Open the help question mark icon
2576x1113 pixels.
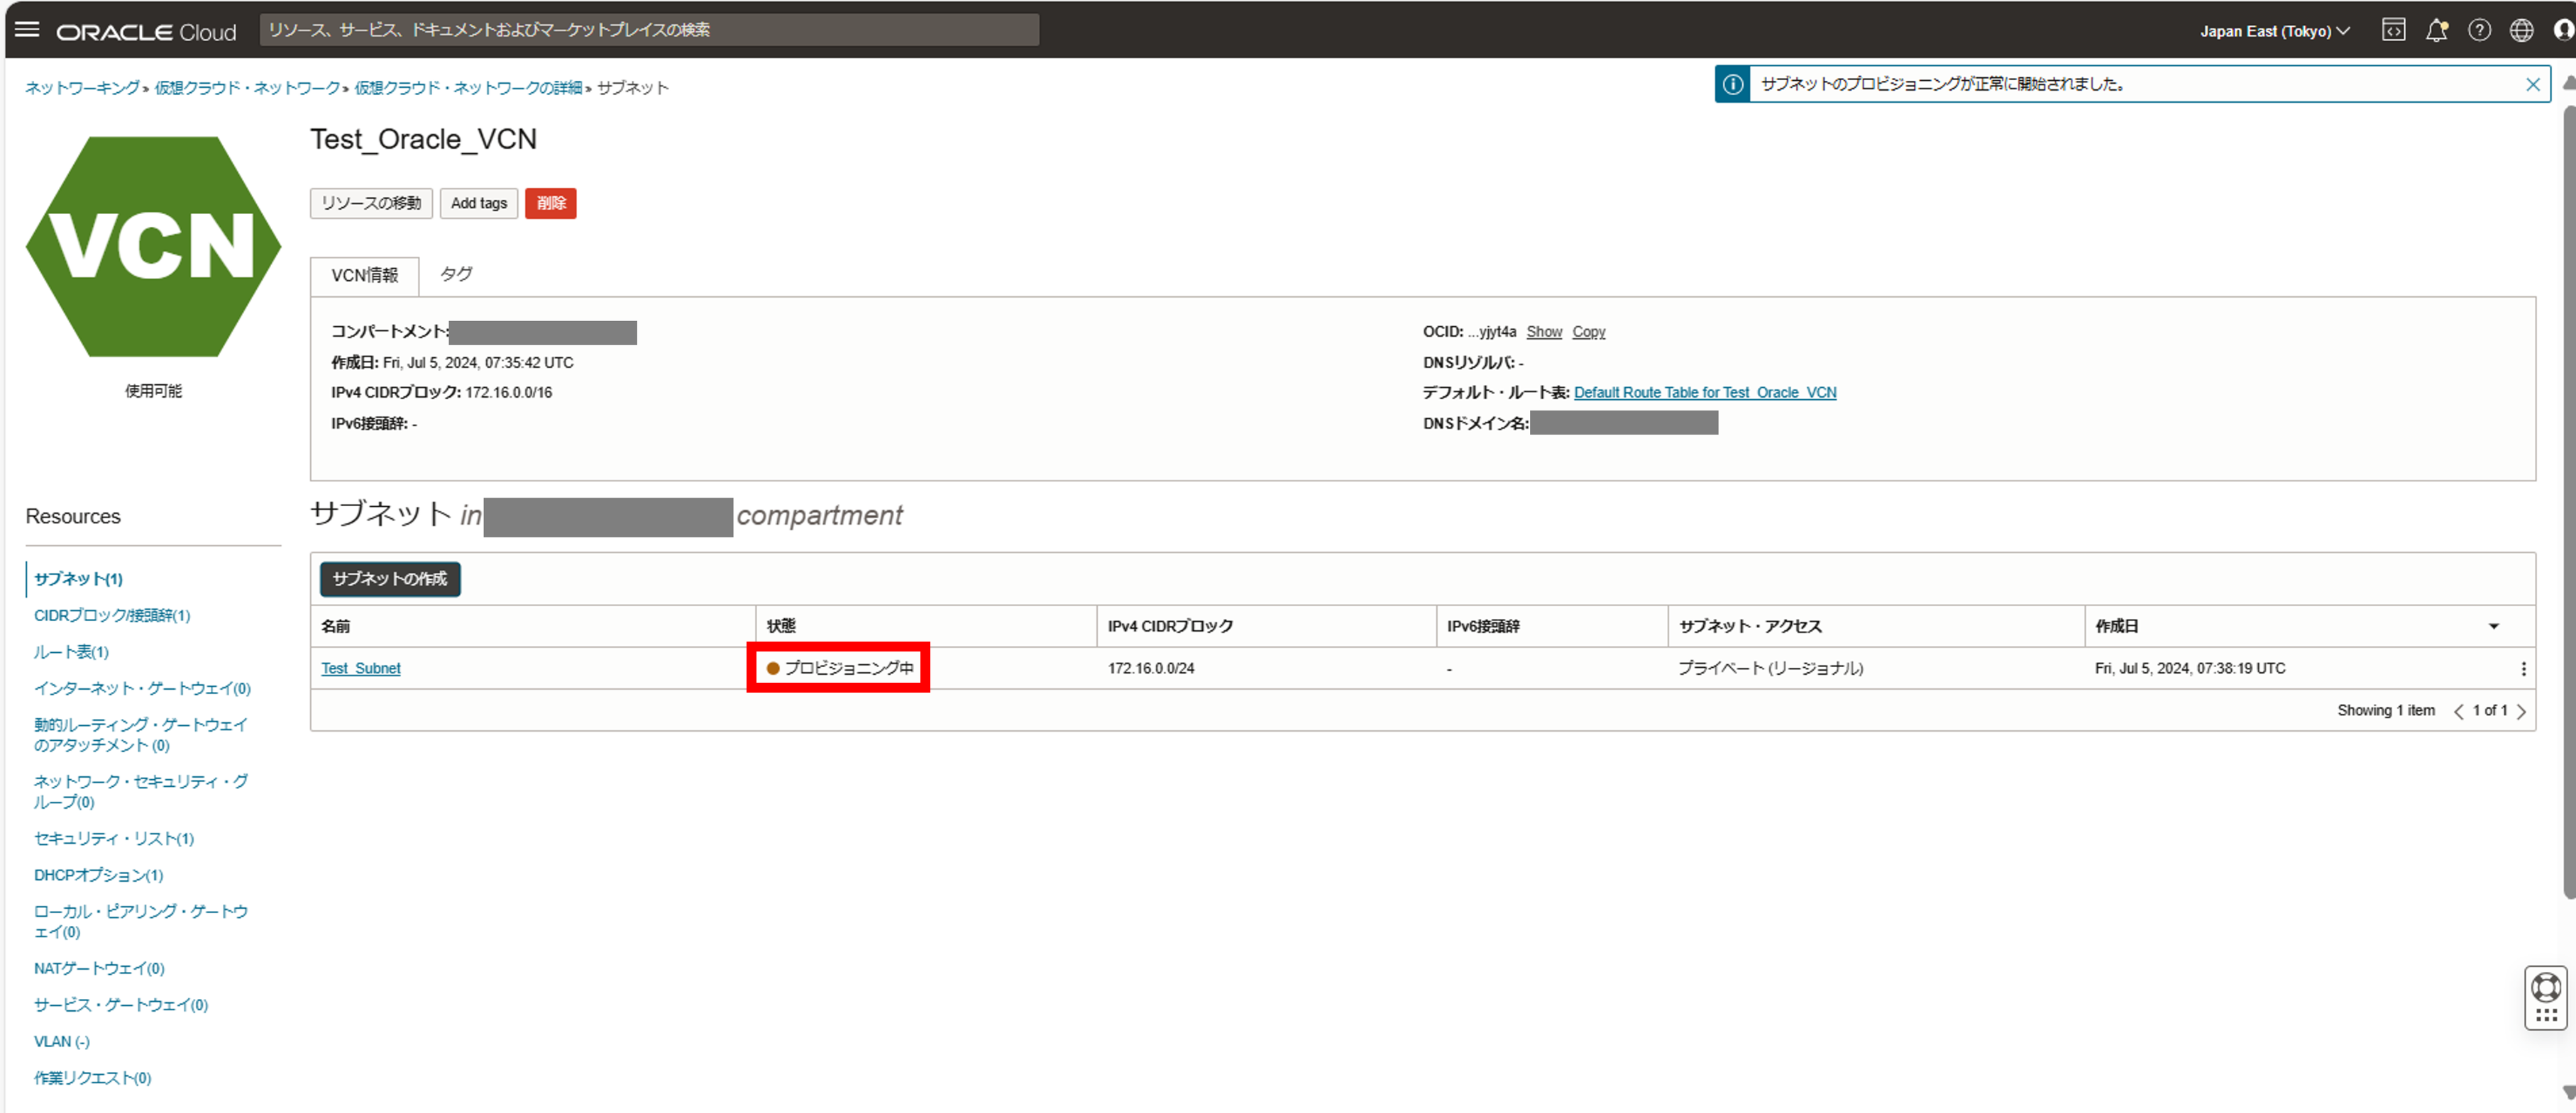2479,31
